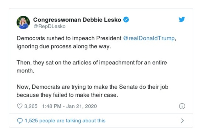The width and height of the screenshot is (202, 136).
Task: Follow the @realDonaldTrump mention link
Action: [x=149, y=38]
